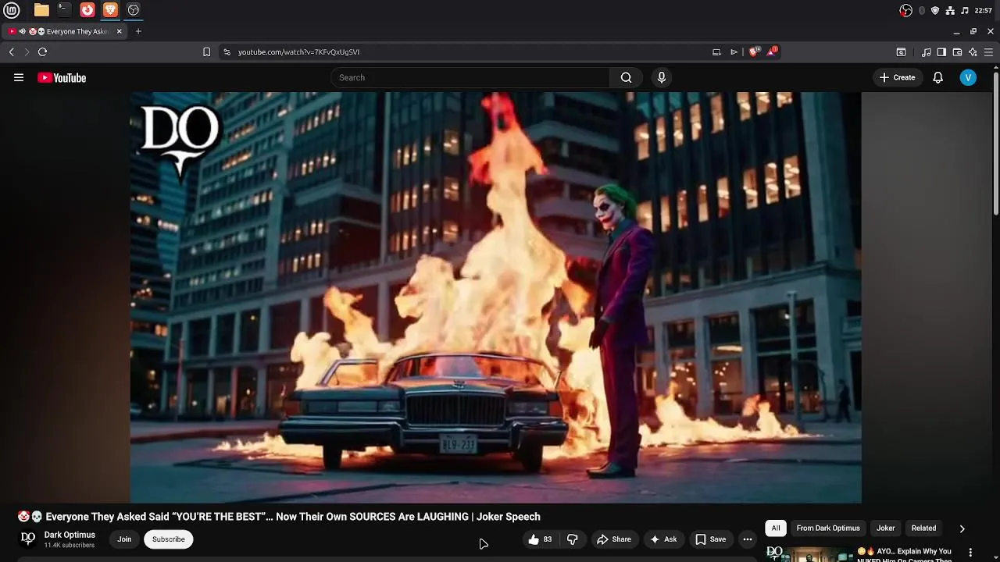Mute the tab via its speaker icon

point(22,31)
